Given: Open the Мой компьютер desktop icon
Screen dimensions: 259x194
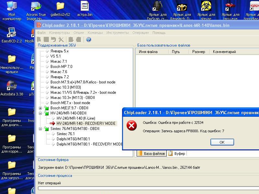Looking at the screenshot, I should 12,9.
